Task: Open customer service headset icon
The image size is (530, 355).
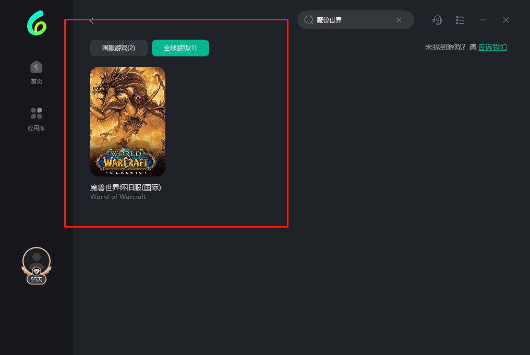Action: click(437, 20)
